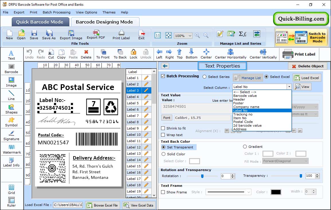Image resolution: width=331 pixels, height=210 pixels.
Task: Undo the last action
Action: tap(29, 54)
